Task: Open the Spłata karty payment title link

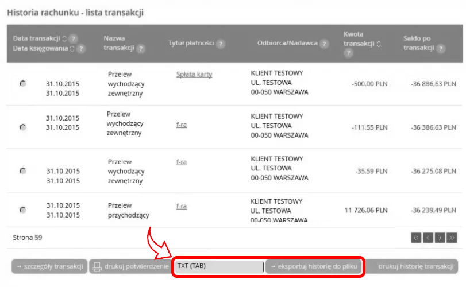Action: (194, 74)
